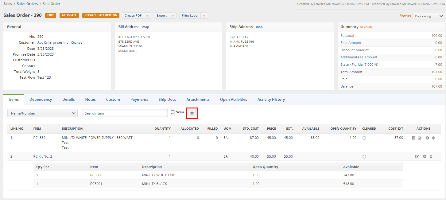Open the Ship Docs tab
The width and height of the screenshot is (446, 200).
point(167,100)
